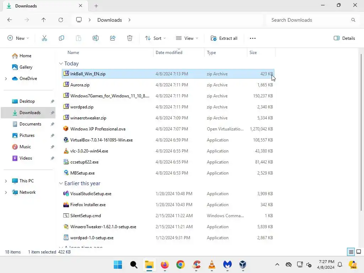The width and height of the screenshot is (364, 273).
Task: Unpin Desktop from quick access
Action: point(53,101)
